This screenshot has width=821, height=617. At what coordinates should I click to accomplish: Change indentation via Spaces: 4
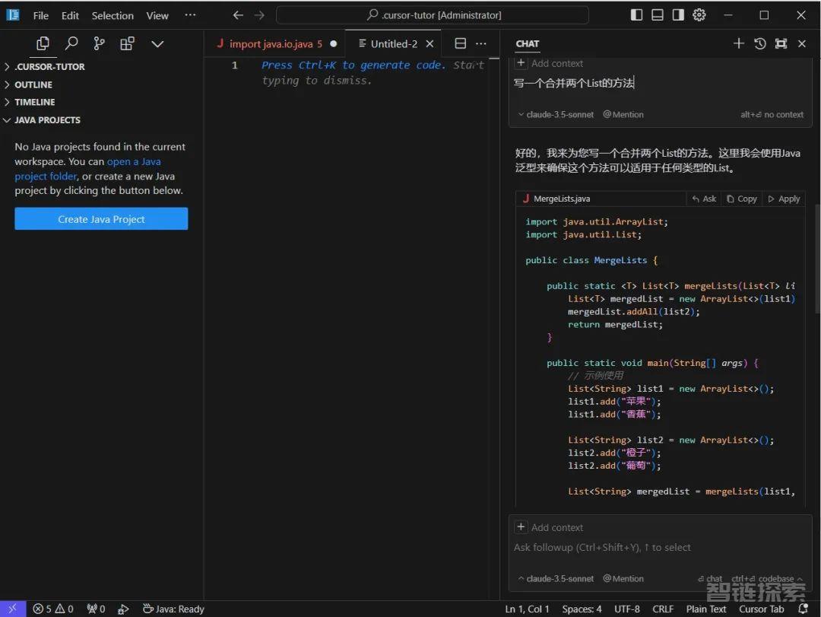582,609
